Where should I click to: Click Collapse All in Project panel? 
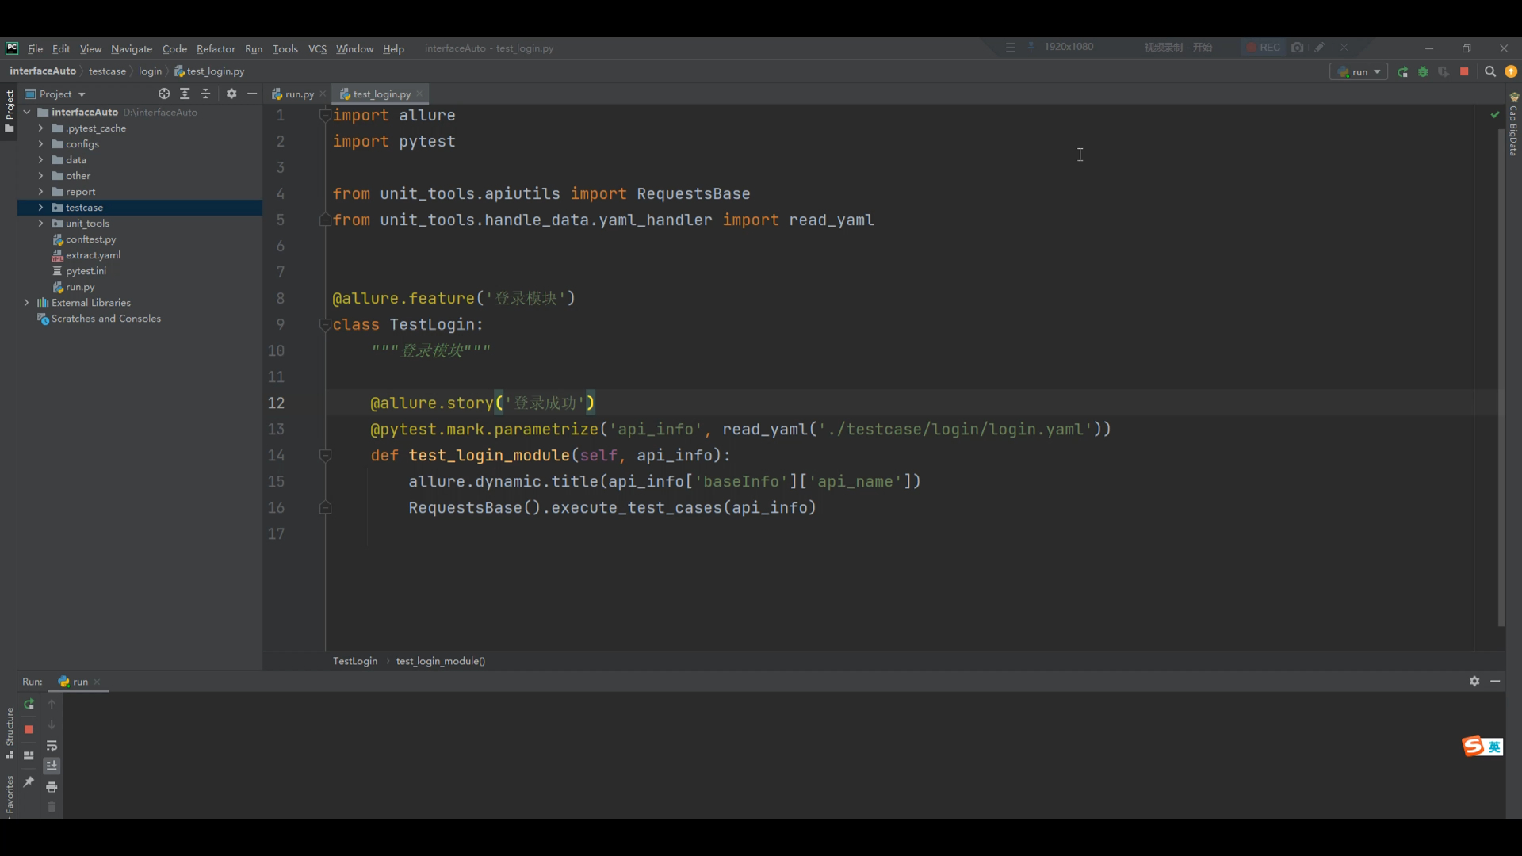[206, 94]
